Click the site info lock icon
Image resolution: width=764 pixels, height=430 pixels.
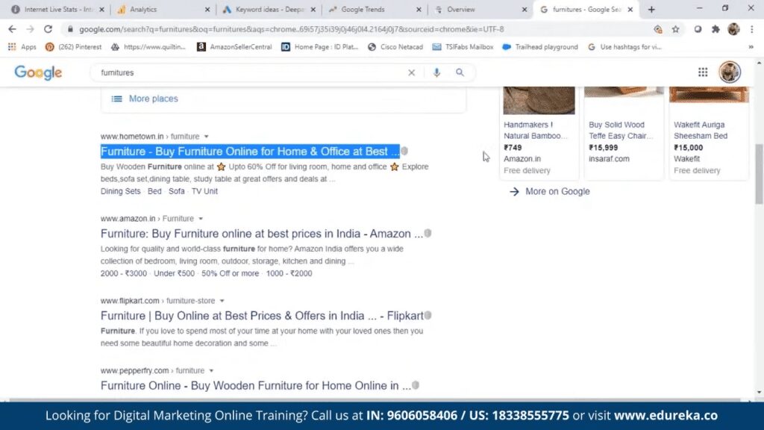(x=70, y=29)
